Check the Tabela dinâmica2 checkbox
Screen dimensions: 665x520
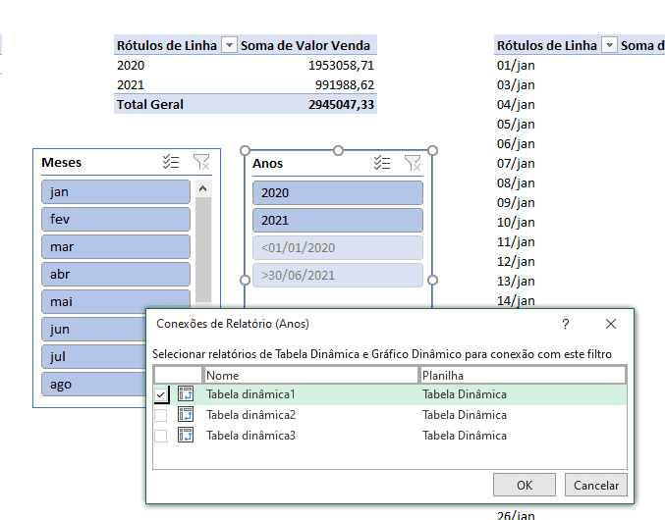coord(160,415)
